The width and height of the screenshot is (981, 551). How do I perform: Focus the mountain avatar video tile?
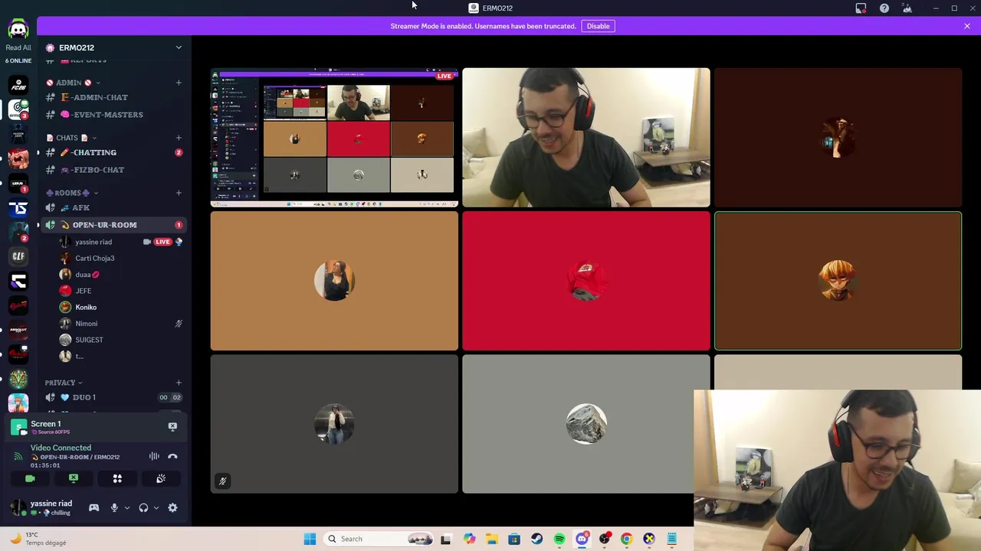point(586,424)
